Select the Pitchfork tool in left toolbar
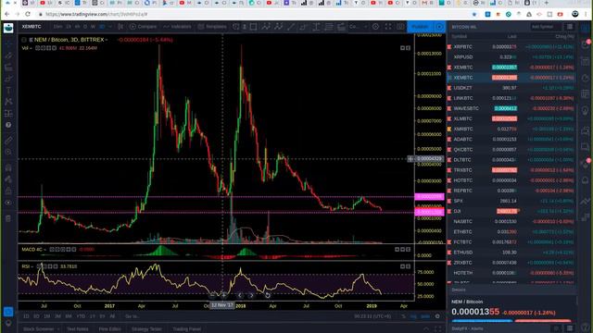The width and height of the screenshot is (593, 333). click(x=8, y=68)
